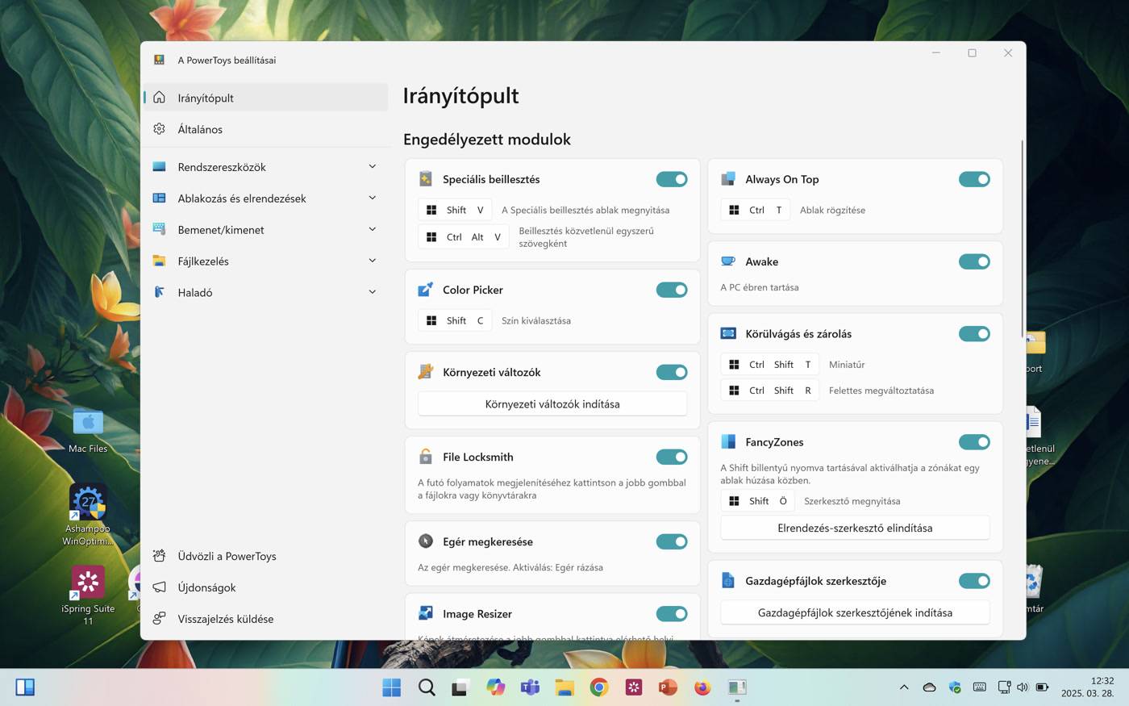Open taskbar Search
Viewport: 1129px width, 706px height.
tap(427, 687)
